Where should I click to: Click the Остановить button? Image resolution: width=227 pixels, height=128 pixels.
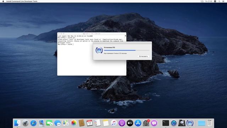[x=143, y=56]
